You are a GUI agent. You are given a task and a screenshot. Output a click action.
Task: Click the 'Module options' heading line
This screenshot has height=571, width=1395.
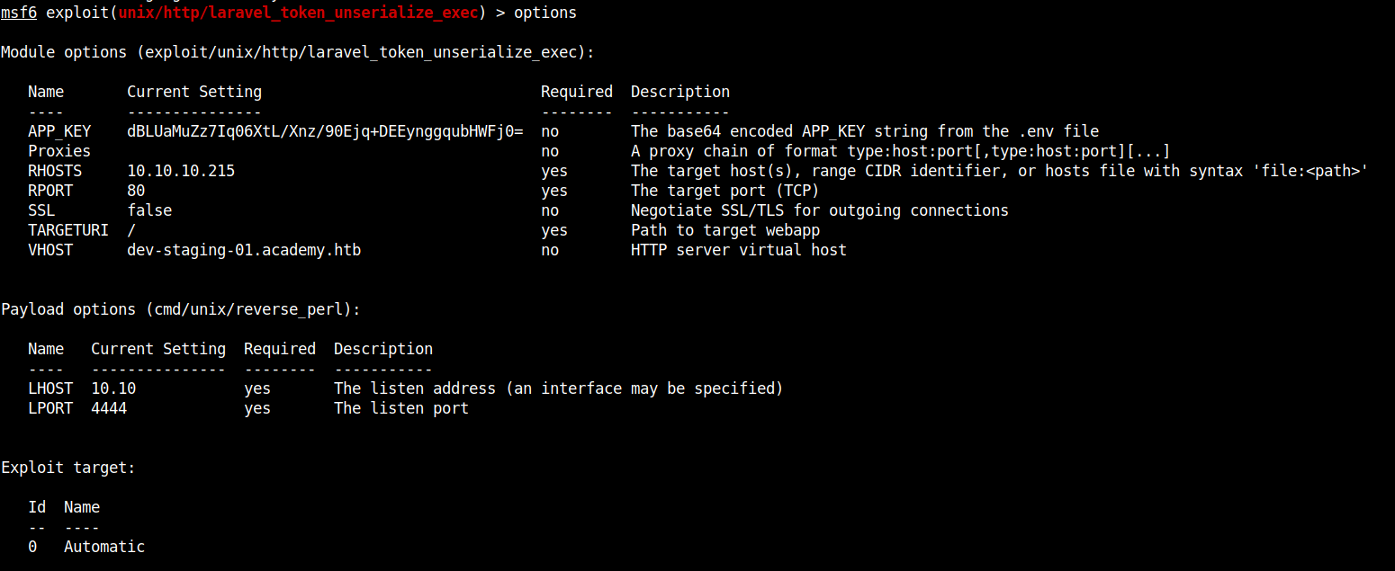297,52
